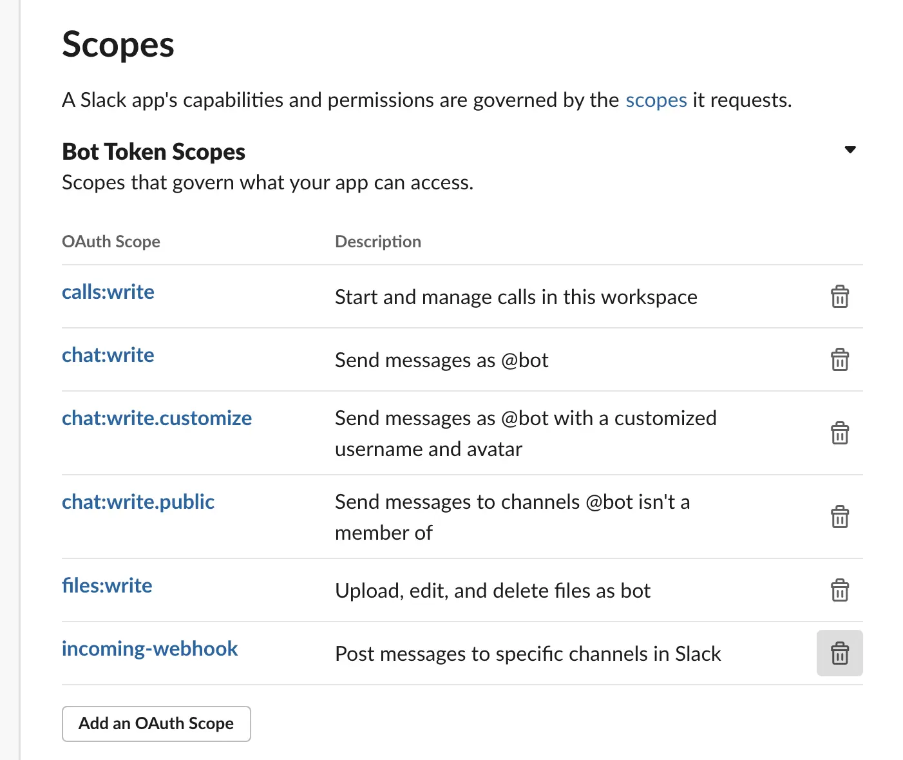Click the highlighted trash icon for incoming-webhook
The height and width of the screenshot is (760, 903).
point(839,653)
